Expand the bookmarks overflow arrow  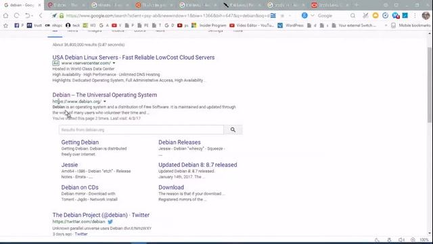386,26
